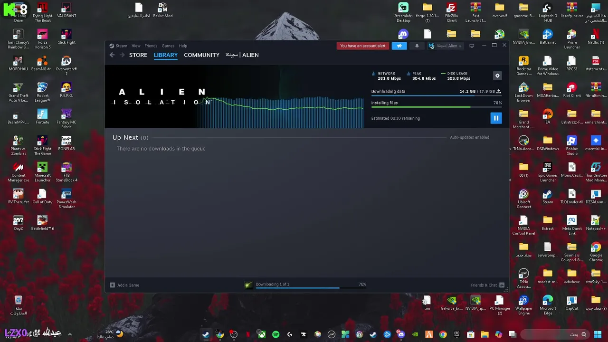Click the Downloading data progress bar
The width and height of the screenshot is (608, 342).
pos(436,96)
